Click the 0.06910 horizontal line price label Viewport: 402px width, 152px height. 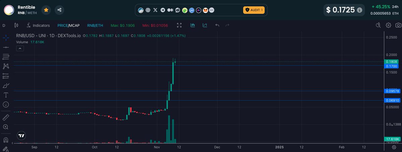coord(392,100)
